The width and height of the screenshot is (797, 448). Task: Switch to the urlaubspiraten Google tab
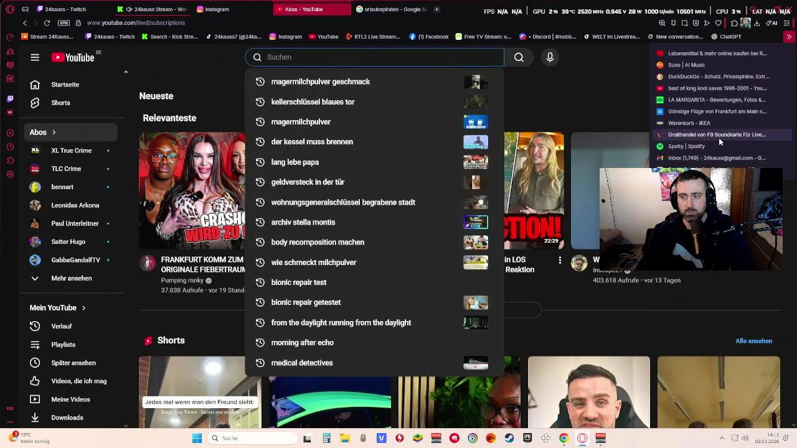tap(391, 9)
